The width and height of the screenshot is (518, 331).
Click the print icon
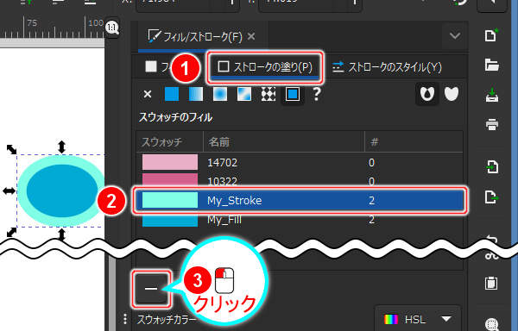(491, 125)
